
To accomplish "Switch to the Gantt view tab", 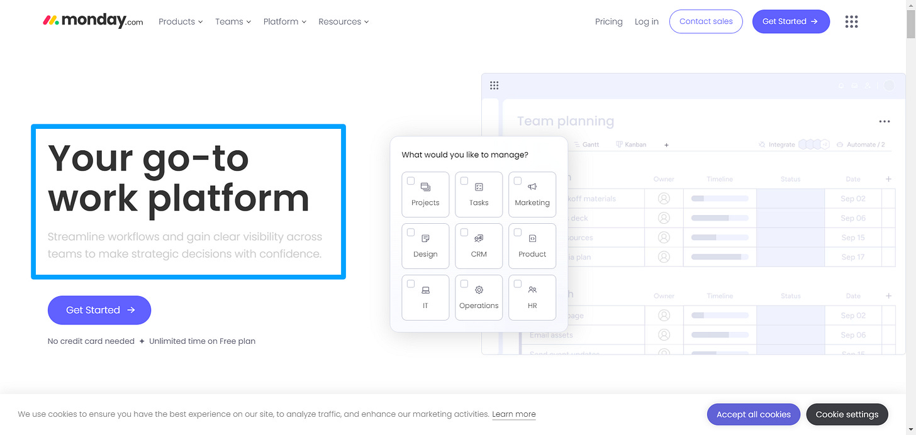I will pyautogui.click(x=586, y=145).
